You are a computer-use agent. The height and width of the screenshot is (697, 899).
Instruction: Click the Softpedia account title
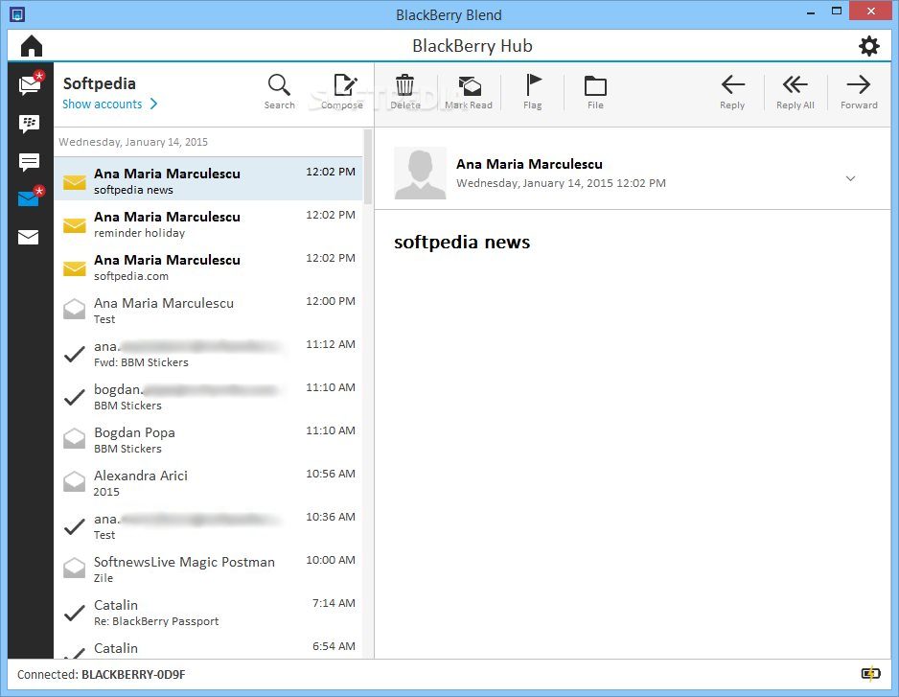tap(99, 83)
